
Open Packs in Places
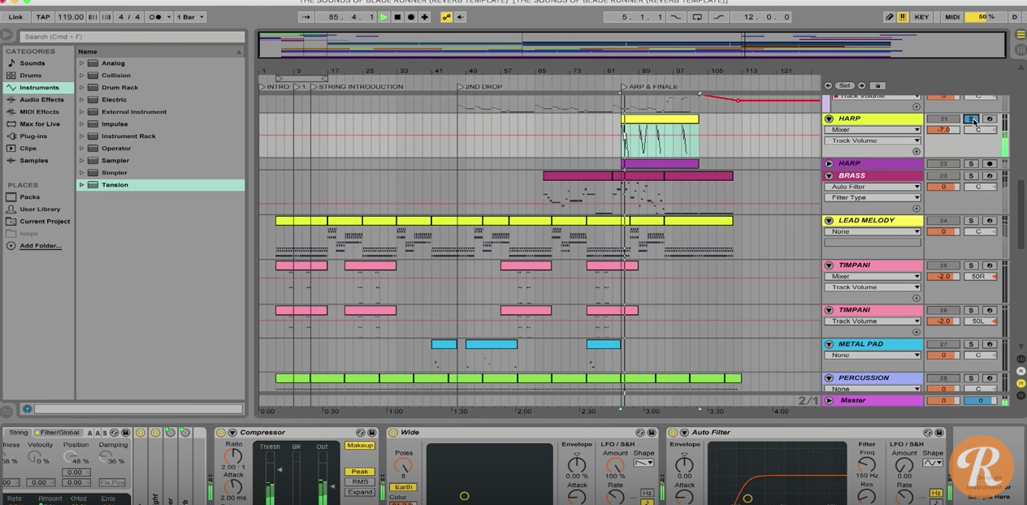click(29, 197)
